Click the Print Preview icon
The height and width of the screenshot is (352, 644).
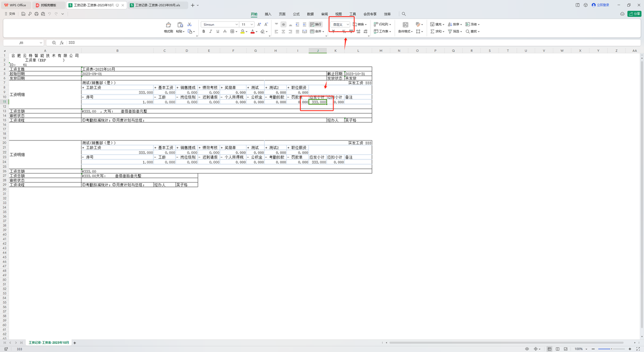[x=43, y=14]
